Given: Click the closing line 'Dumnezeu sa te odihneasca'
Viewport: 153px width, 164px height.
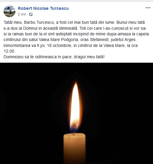Looking at the screenshot, I should point(54,57).
